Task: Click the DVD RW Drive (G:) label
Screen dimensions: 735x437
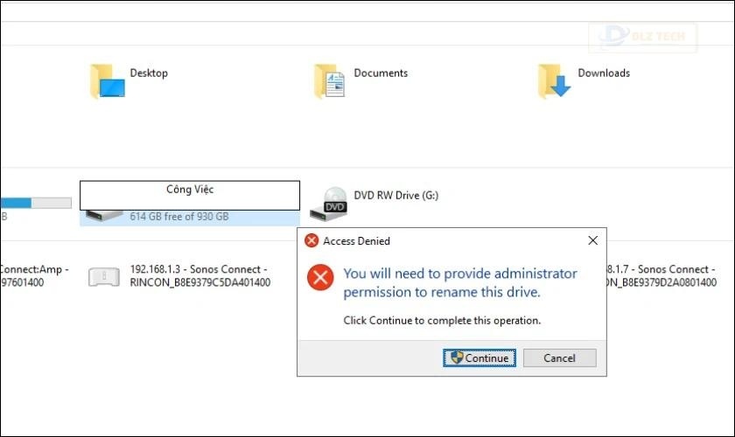Action: [x=395, y=196]
